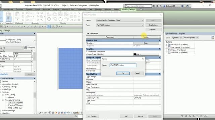Open the System Browser View Systems dropdown

tap(177, 38)
